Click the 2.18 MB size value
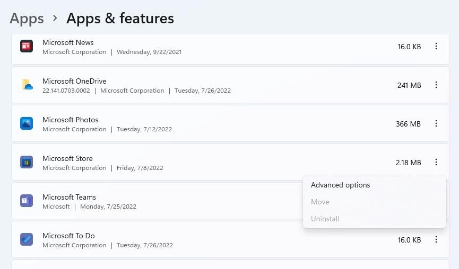 pyautogui.click(x=409, y=163)
